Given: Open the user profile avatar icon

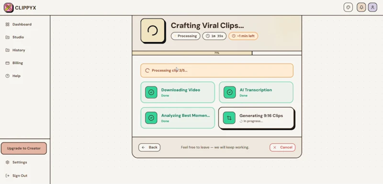Looking at the screenshot, I should (372, 7).
